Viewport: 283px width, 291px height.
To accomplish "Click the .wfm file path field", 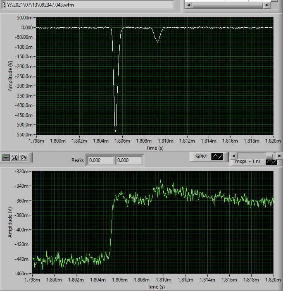I will click(89, 5).
